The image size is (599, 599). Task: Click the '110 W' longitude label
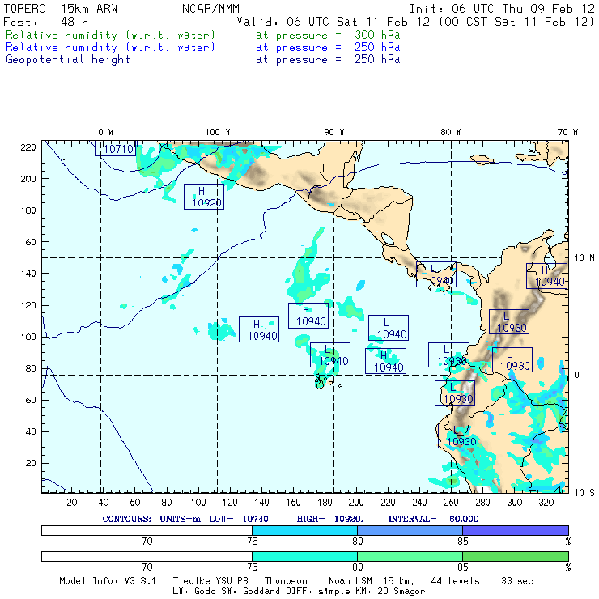[x=101, y=132]
